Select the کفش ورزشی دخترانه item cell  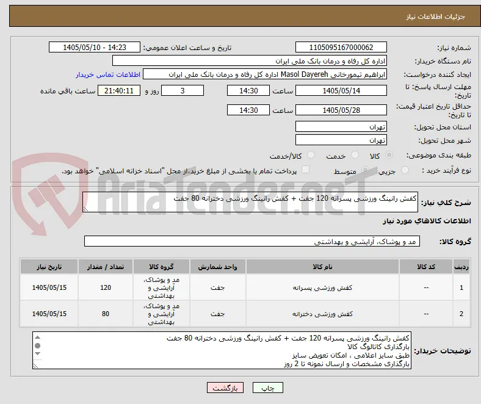322,314
